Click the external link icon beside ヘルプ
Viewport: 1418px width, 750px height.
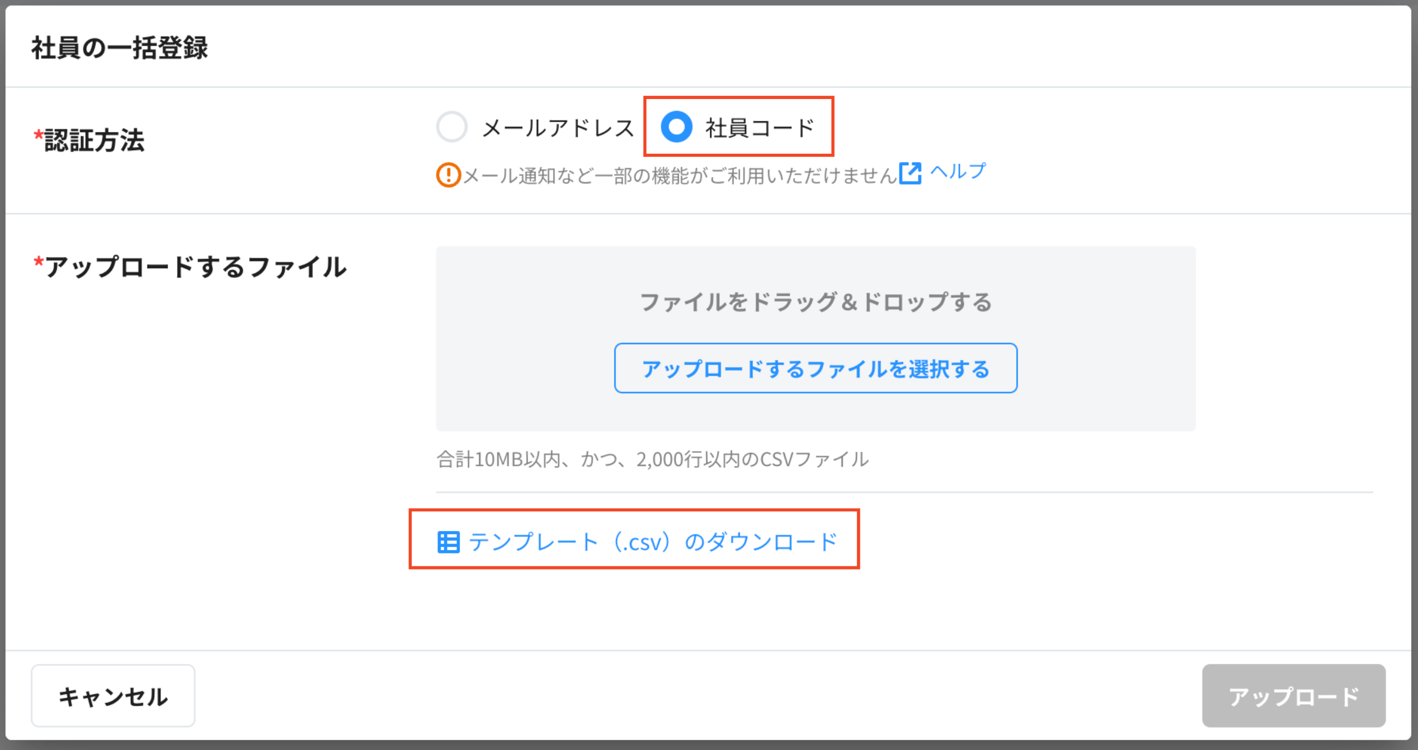coord(910,173)
